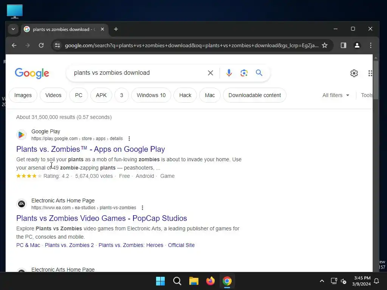Click 'Rating: 4.2' text
Screen dimensions: 387x290
point(56,176)
